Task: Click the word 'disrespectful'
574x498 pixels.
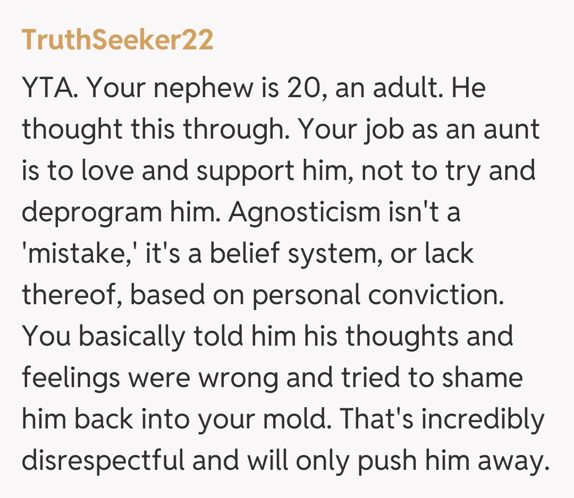Action: (103, 461)
